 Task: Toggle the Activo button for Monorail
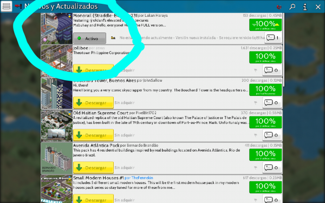click(89, 38)
